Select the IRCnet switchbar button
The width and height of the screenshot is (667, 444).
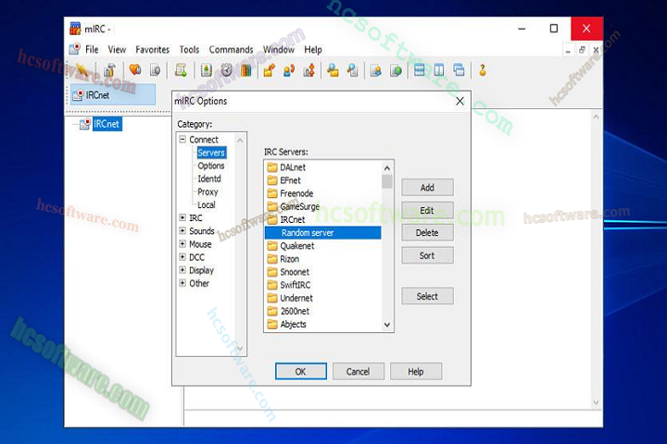(113, 94)
